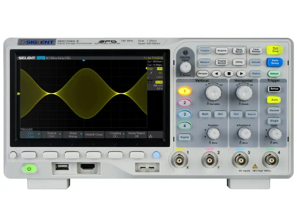This screenshot has width=297, height=223.
Task: Open Save Recall button
Action: 239,51
